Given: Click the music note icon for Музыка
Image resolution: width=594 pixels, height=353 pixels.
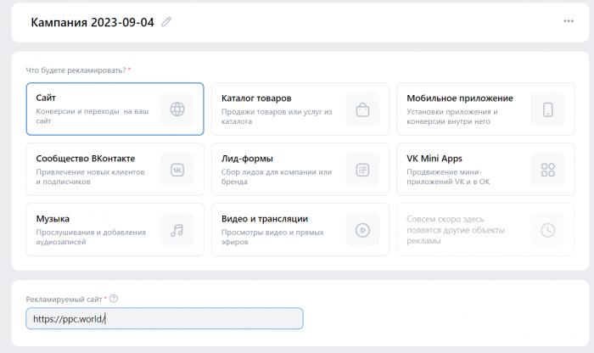Looking at the screenshot, I should coord(177,230).
